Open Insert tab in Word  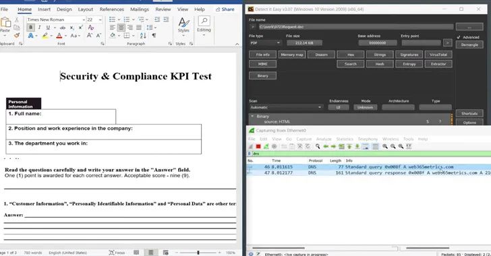(x=44, y=9)
